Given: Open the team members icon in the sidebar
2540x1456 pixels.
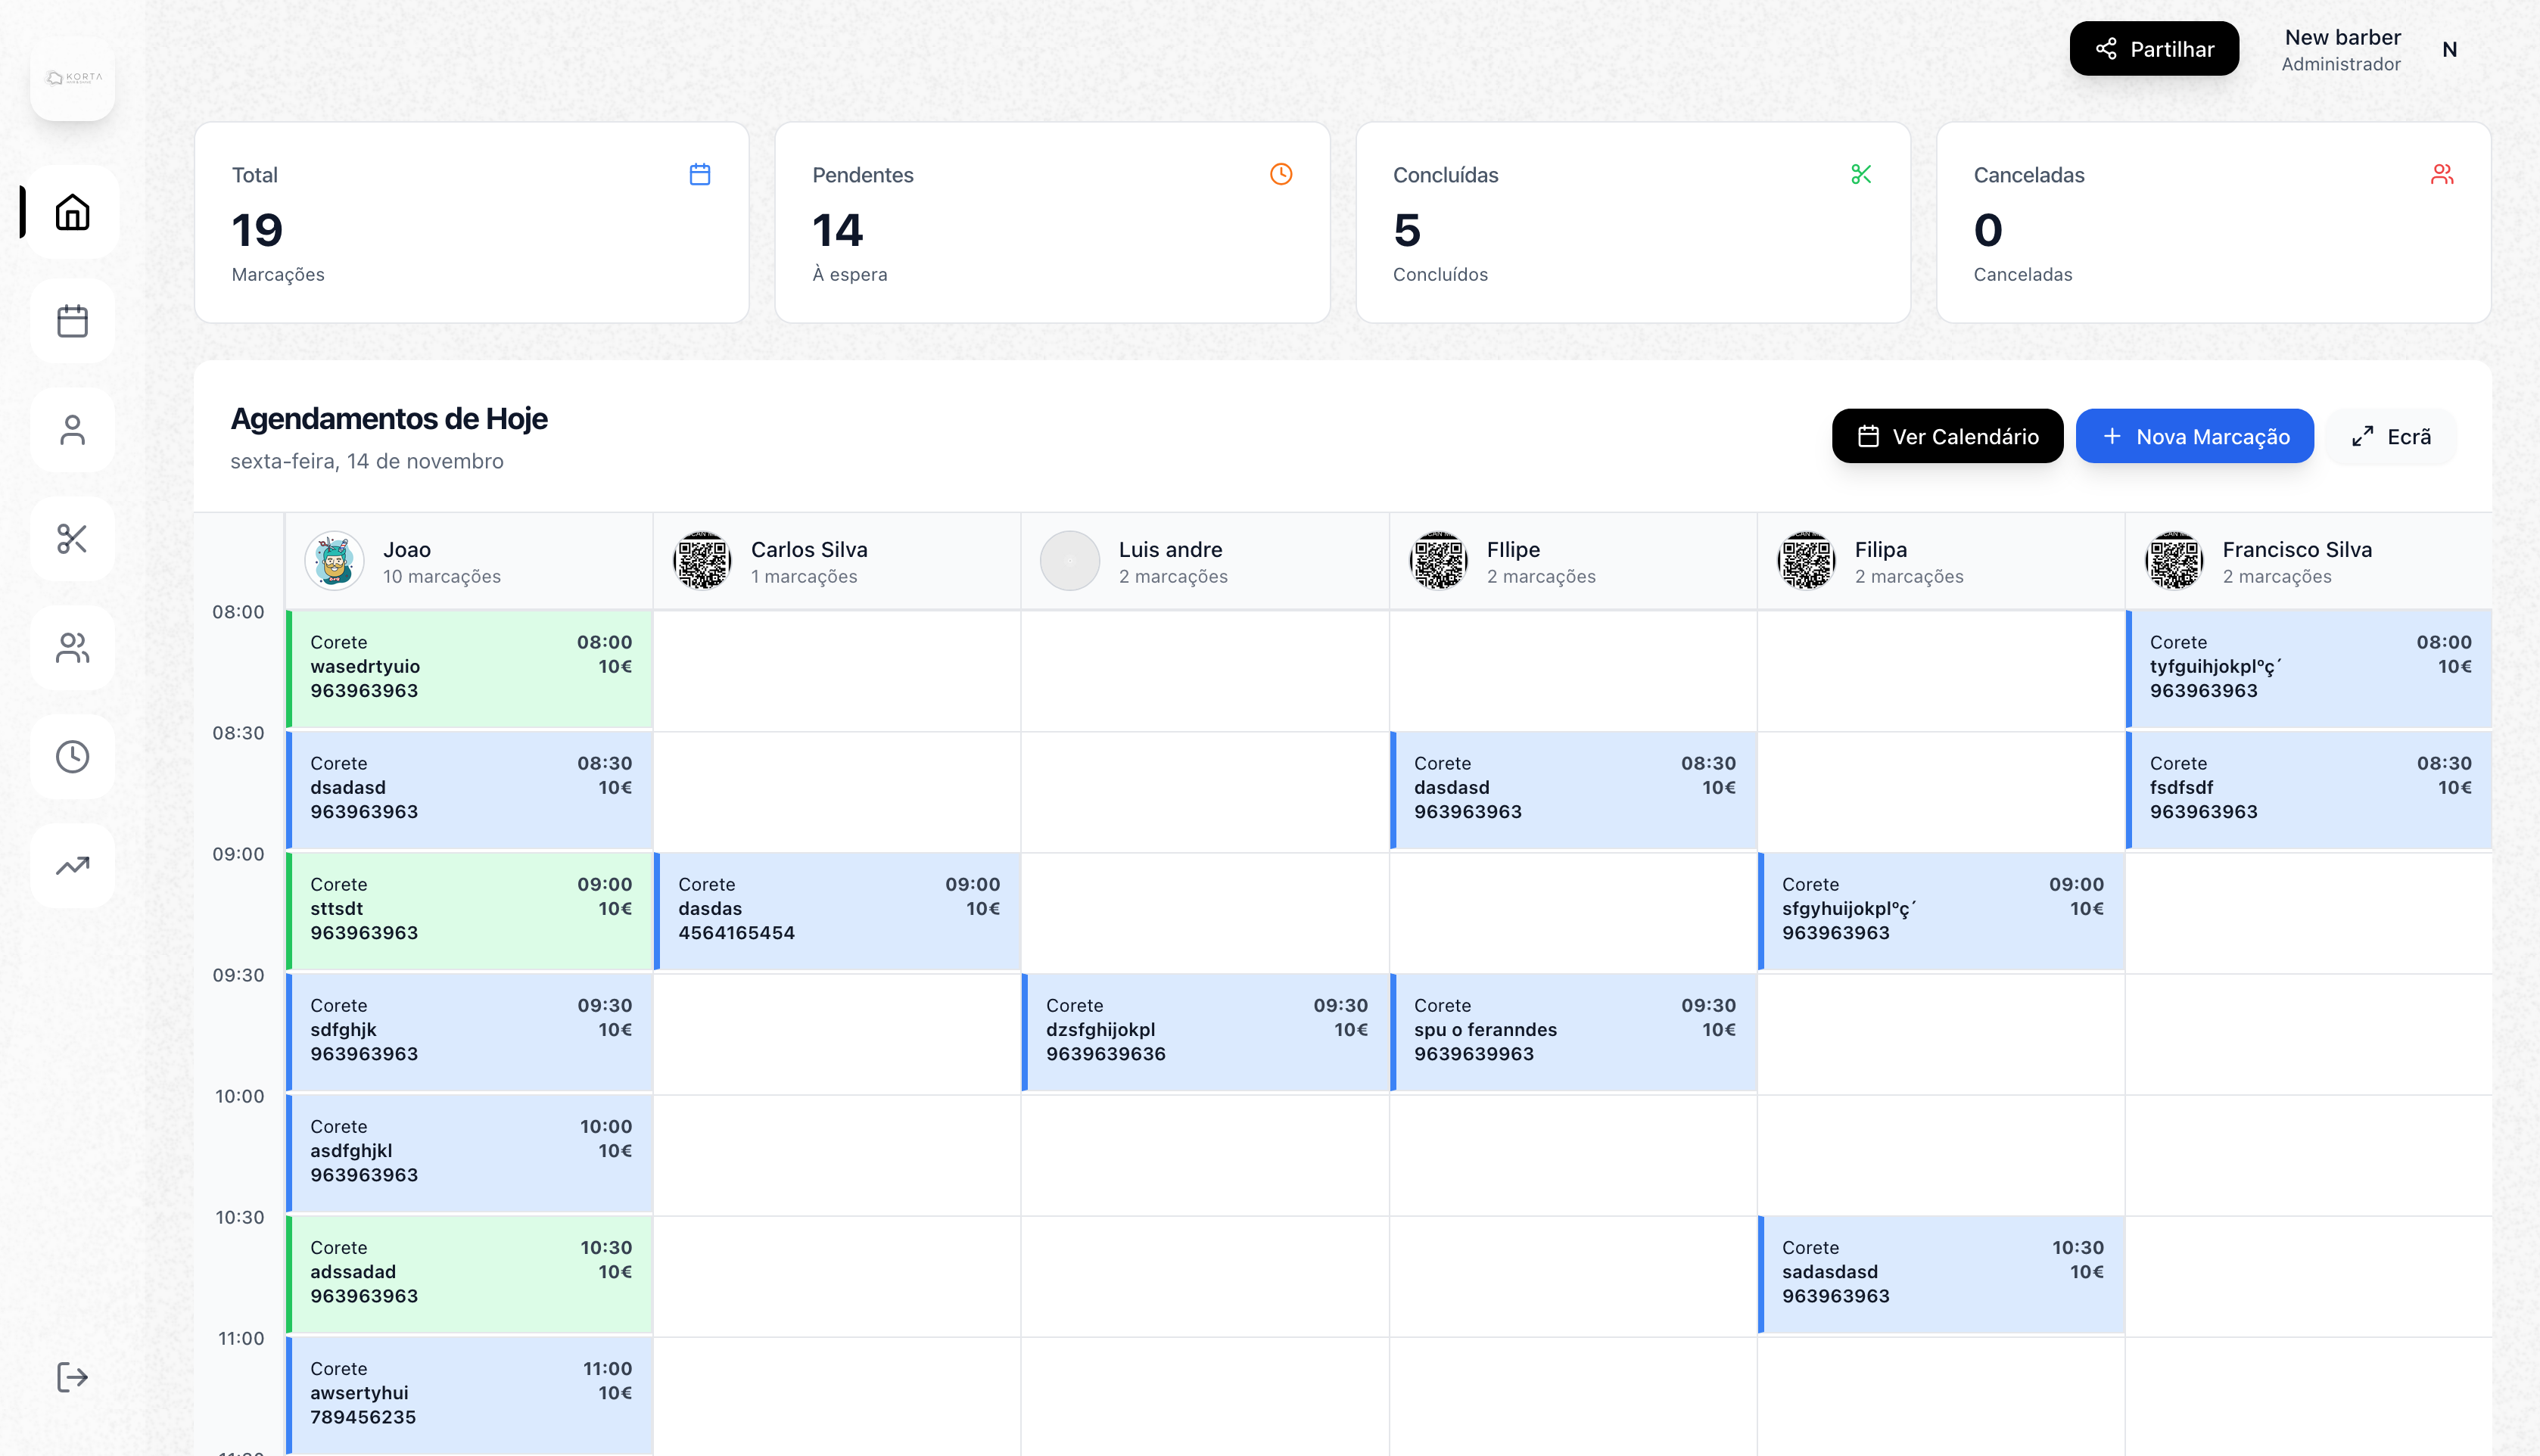Looking at the screenshot, I should [72, 648].
